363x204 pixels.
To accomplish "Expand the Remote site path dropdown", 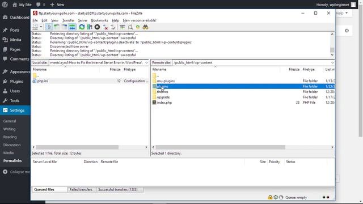I will pos(332,63).
